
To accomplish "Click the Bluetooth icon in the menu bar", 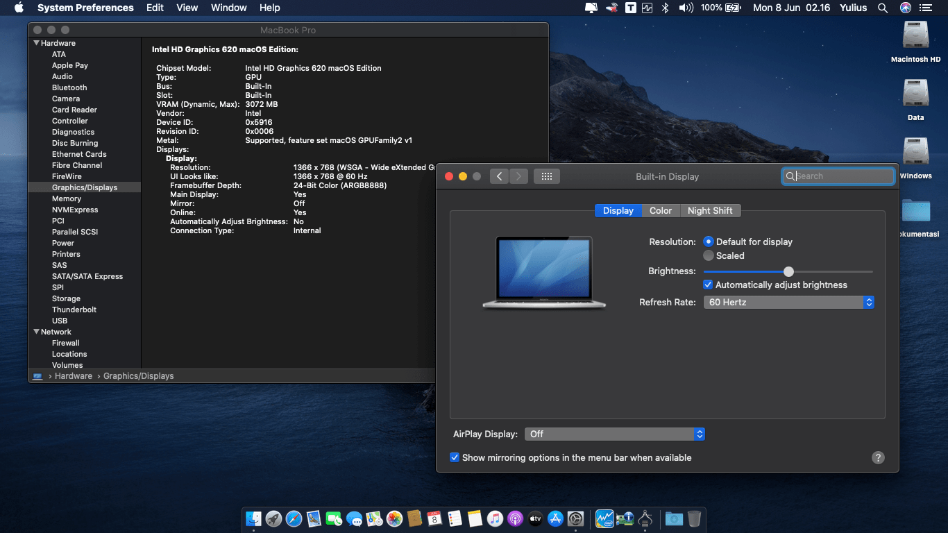I will [x=665, y=8].
